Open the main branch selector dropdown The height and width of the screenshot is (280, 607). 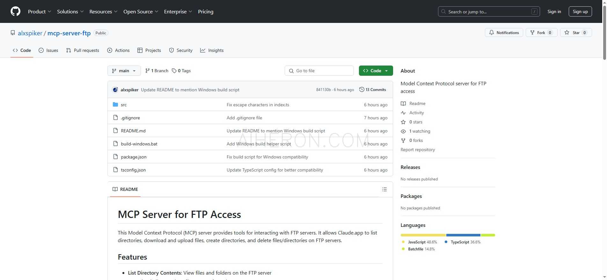tap(124, 71)
